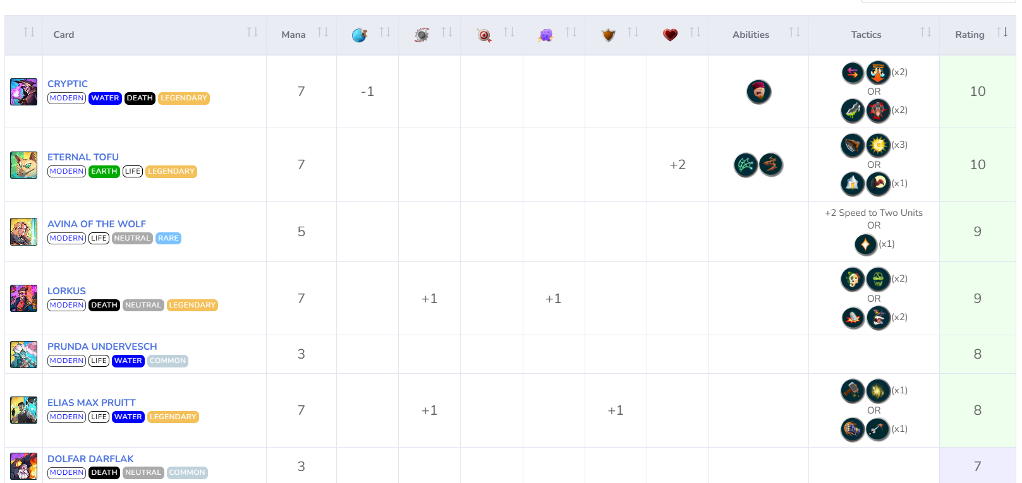The image size is (1022, 483).
Task: Click the blue speed icon in header
Action: [x=360, y=35]
